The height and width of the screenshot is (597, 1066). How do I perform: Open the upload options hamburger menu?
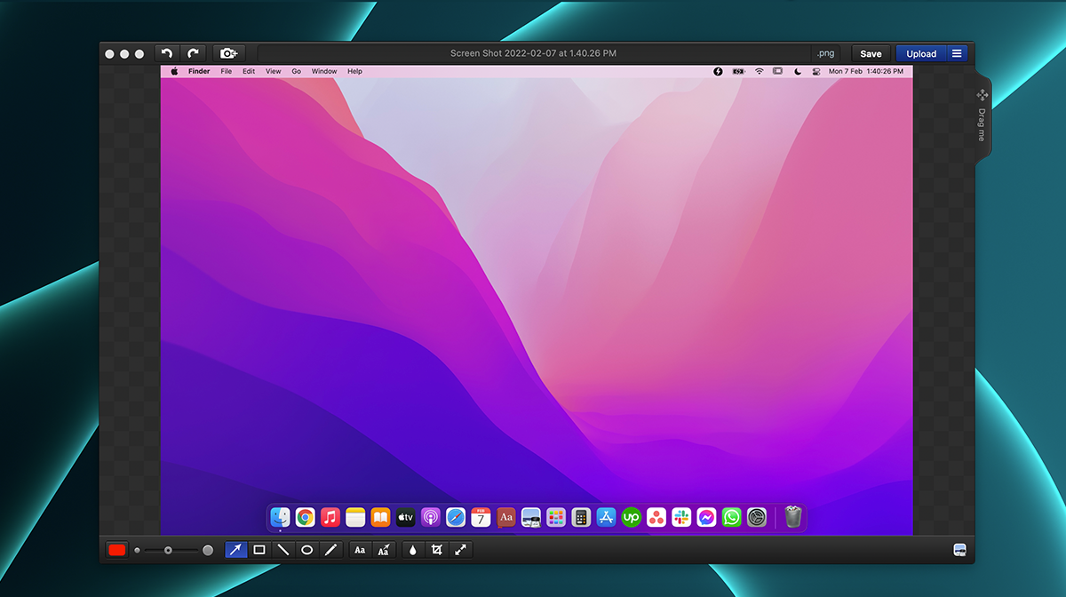957,53
